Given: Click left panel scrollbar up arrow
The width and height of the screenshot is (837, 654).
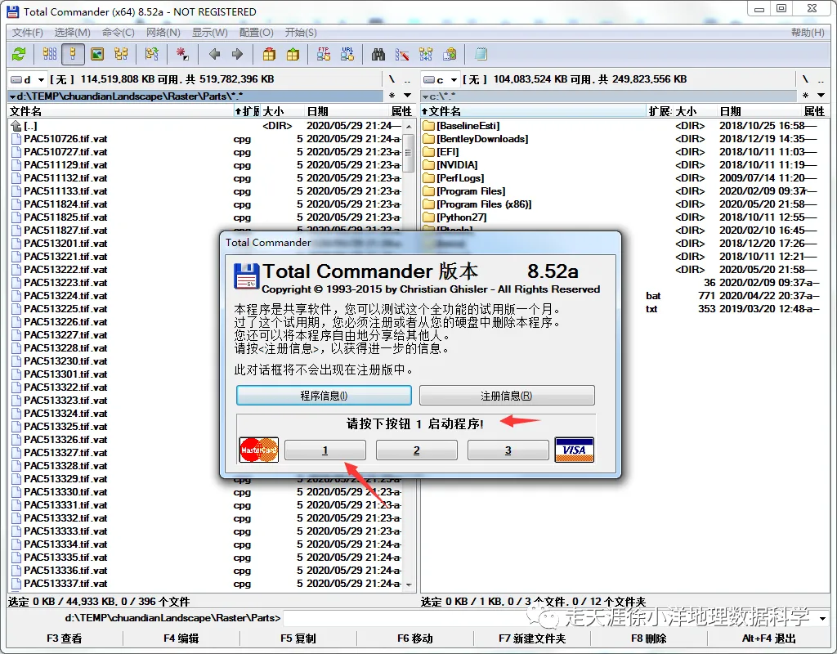Looking at the screenshot, I should click(409, 127).
